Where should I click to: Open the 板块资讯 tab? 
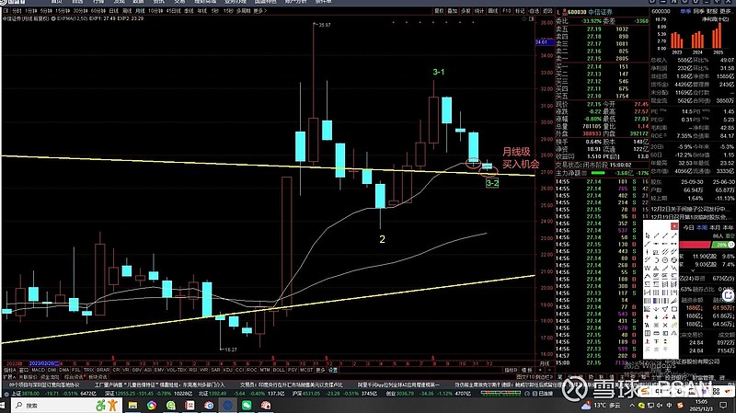pyautogui.click(x=98, y=376)
